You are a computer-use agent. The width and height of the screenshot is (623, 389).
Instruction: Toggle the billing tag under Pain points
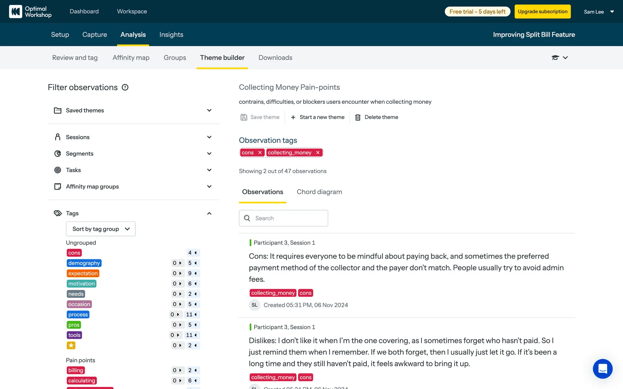click(76, 371)
